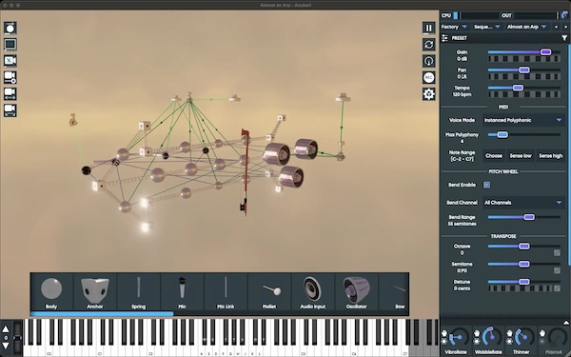Click the Thinner macro knob
The width and height of the screenshot is (571, 357).
tap(524, 337)
